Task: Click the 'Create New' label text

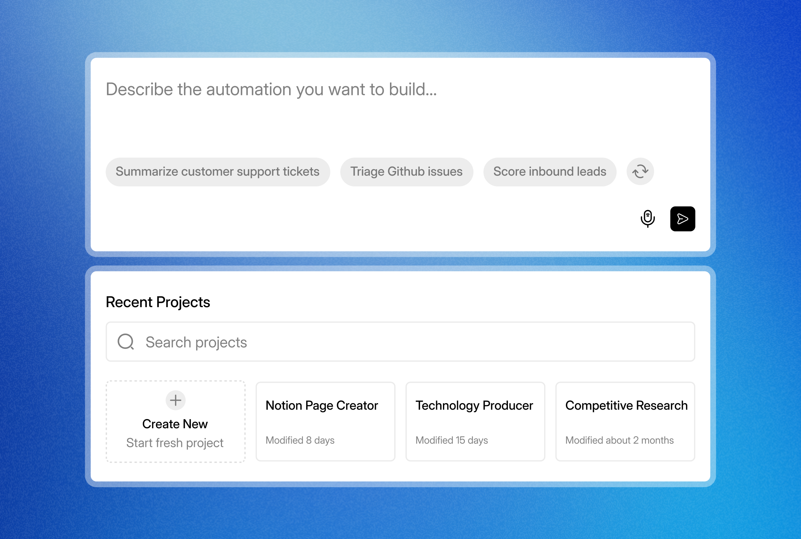Action: click(175, 424)
